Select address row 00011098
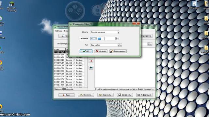Image resolution: width=209 pixels, height=117 pixels. pos(69,84)
